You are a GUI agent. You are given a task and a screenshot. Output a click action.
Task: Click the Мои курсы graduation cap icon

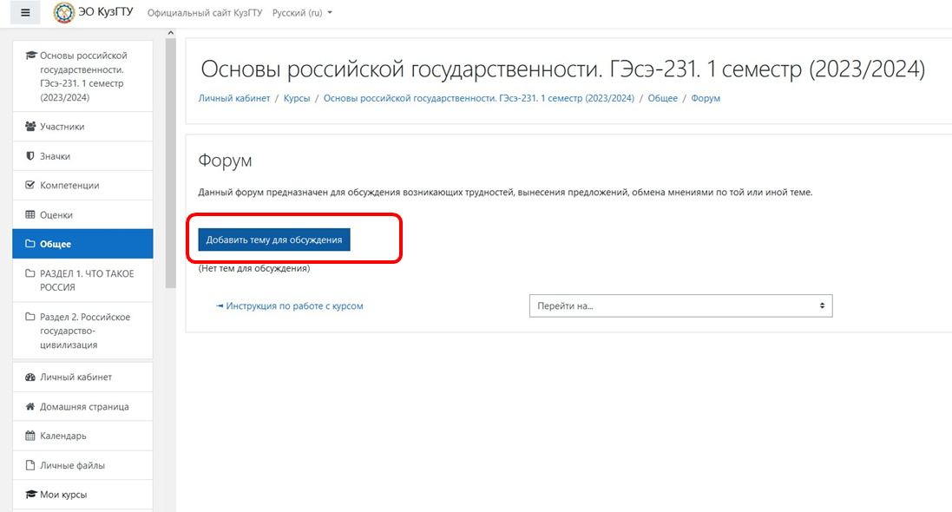tap(30, 495)
